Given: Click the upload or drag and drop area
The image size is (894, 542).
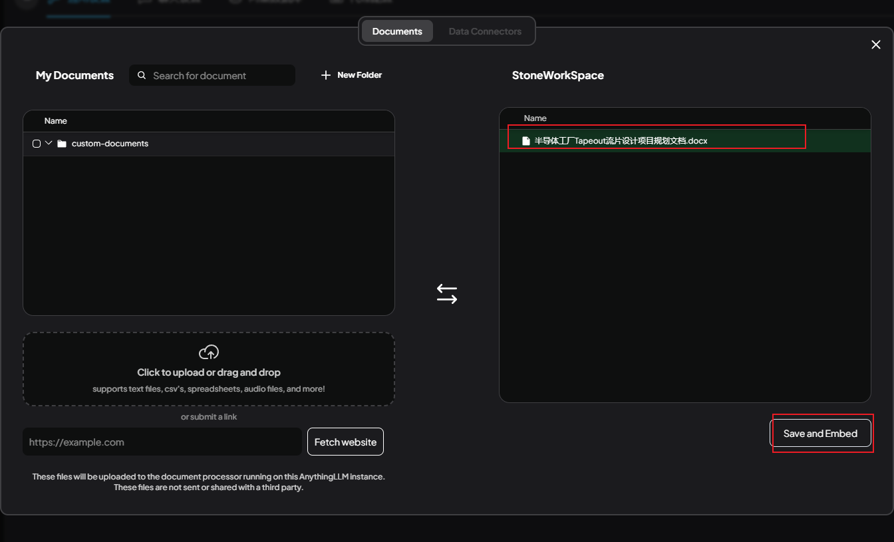Looking at the screenshot, I should pyautogui.click(x=209, y=369).
